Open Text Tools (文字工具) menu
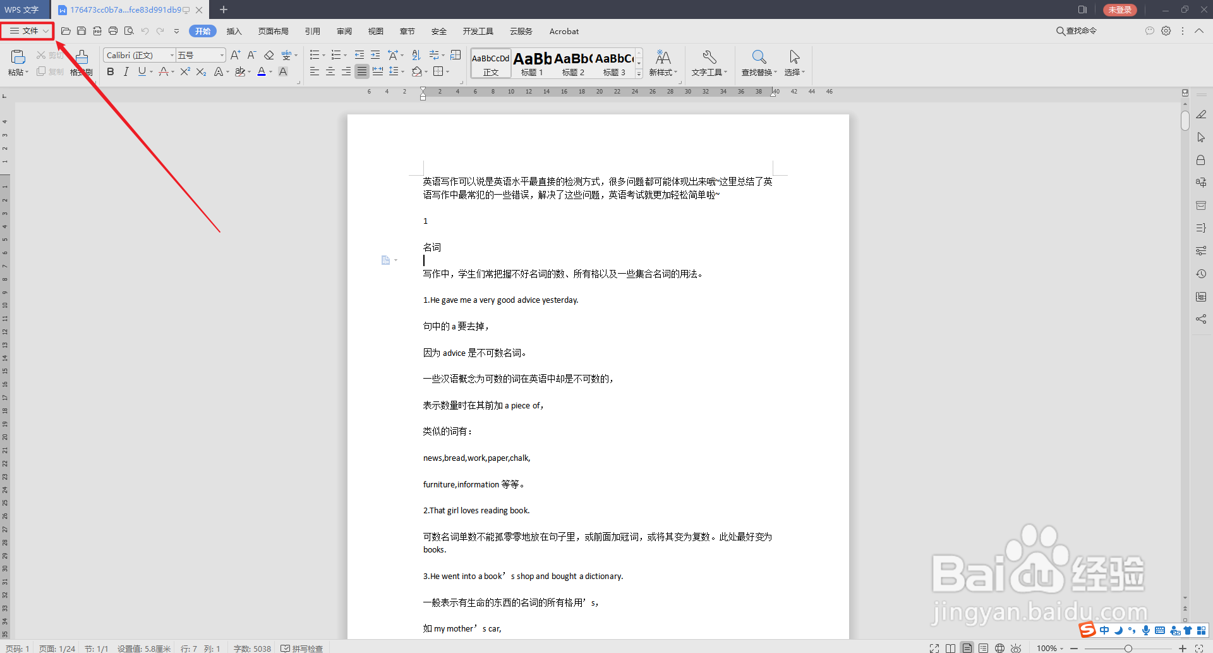 pos(709,63)
